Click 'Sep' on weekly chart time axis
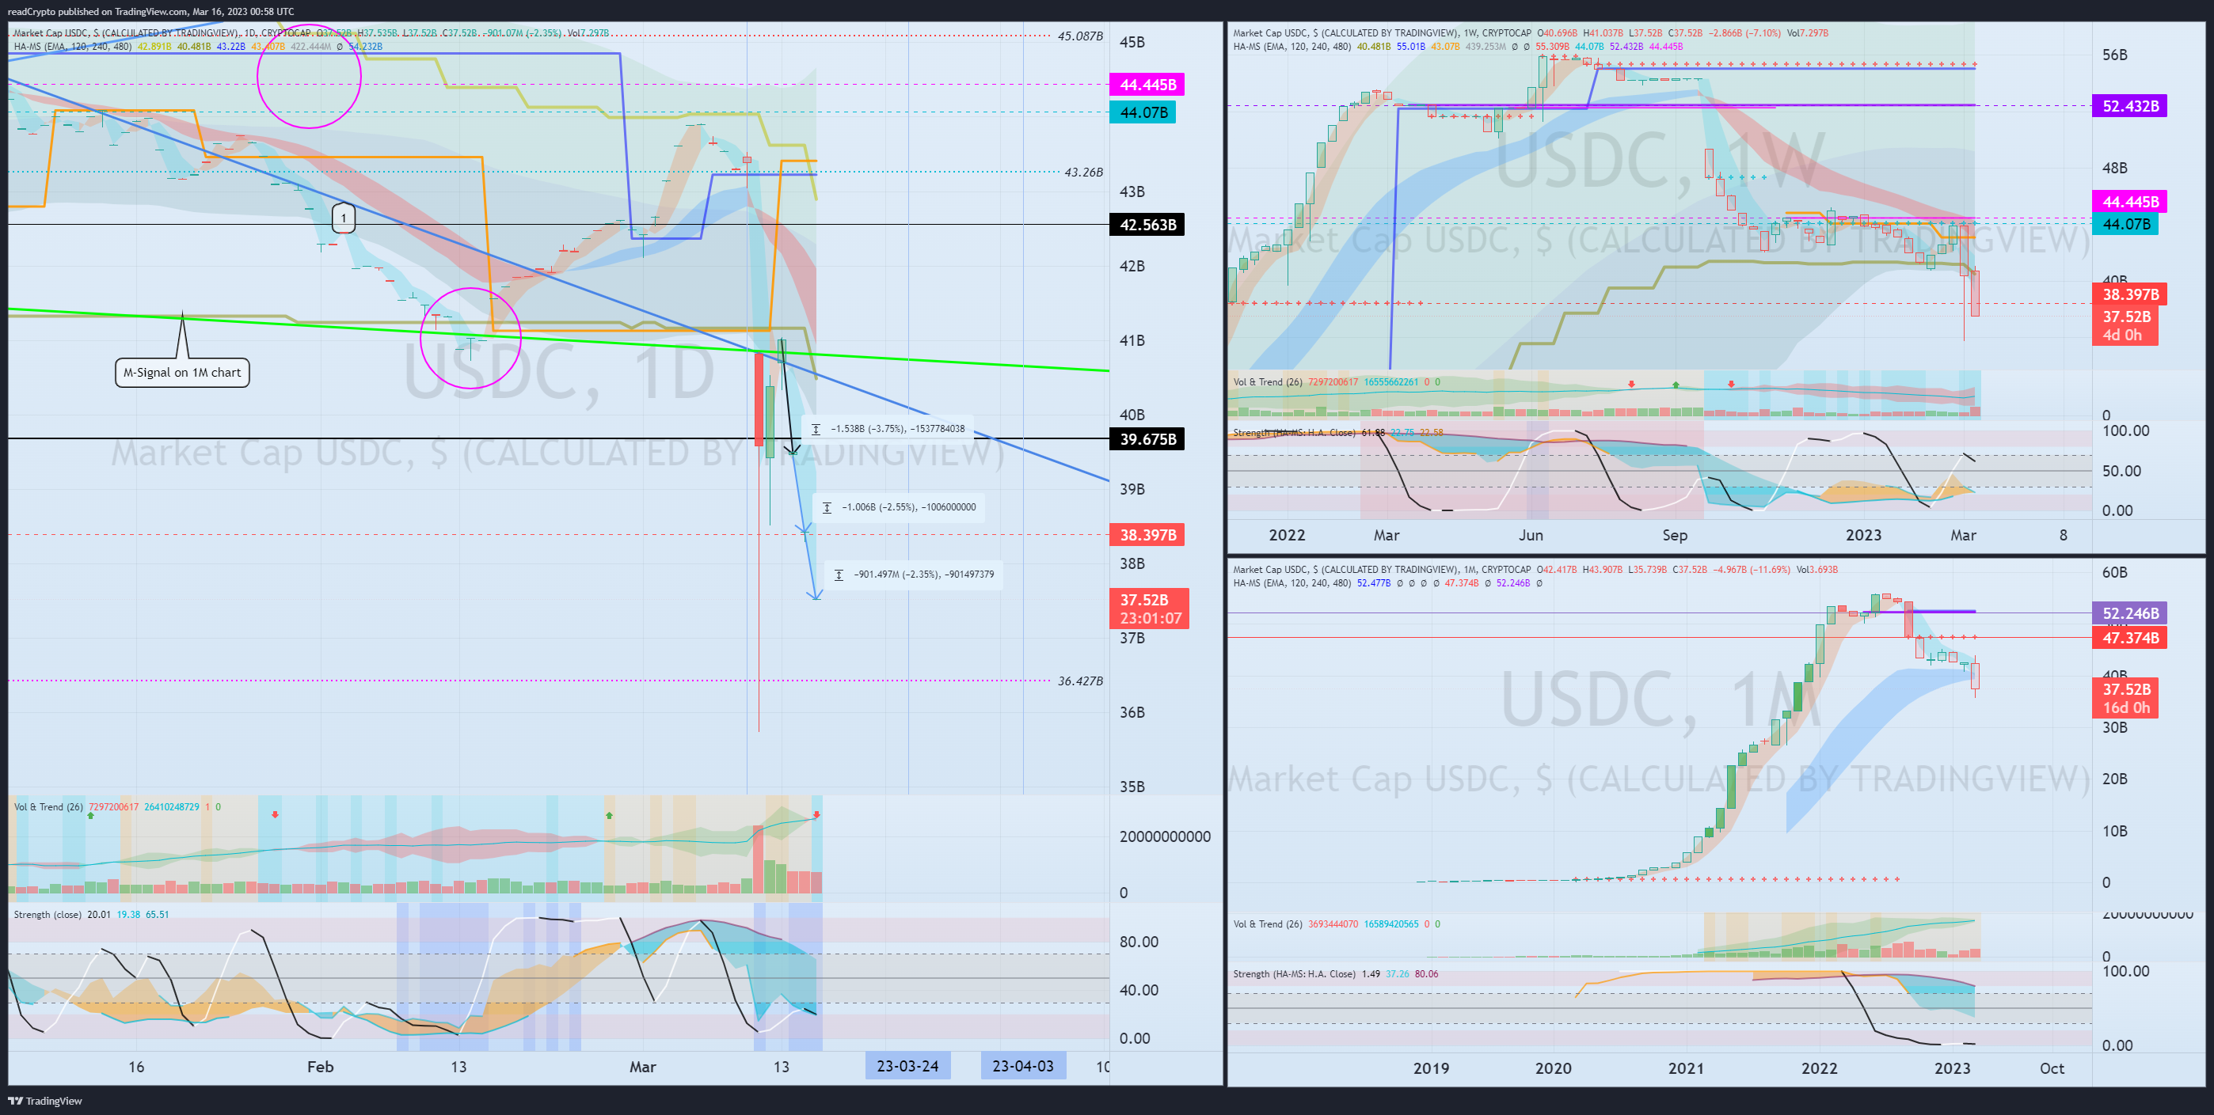Image resolution: width=2214 pixels, height=1115 pixels. (1674, 535)
